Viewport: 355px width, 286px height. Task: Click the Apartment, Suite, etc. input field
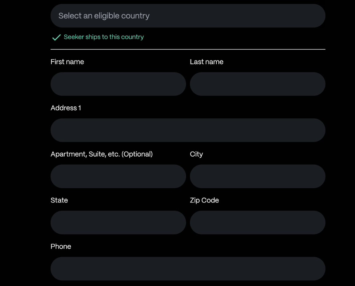point(118,176)
